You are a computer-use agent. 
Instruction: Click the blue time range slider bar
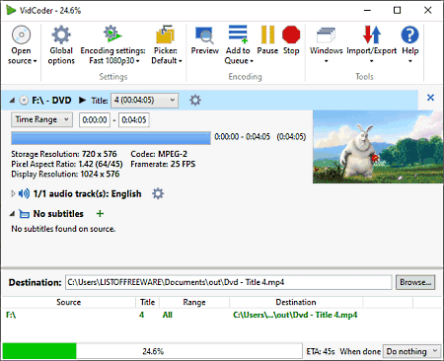(111, 138)
